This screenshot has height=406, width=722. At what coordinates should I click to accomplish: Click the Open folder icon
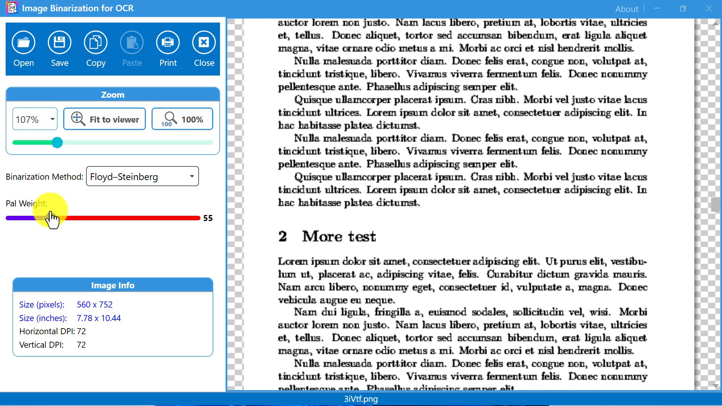(24, 43)
